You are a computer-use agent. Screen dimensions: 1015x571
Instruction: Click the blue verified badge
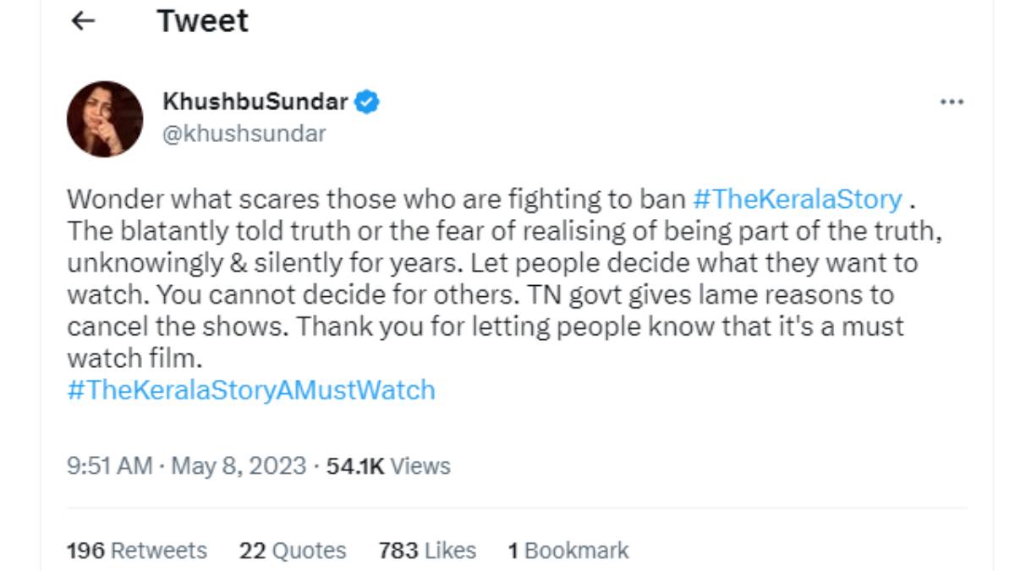click(367, 102)
